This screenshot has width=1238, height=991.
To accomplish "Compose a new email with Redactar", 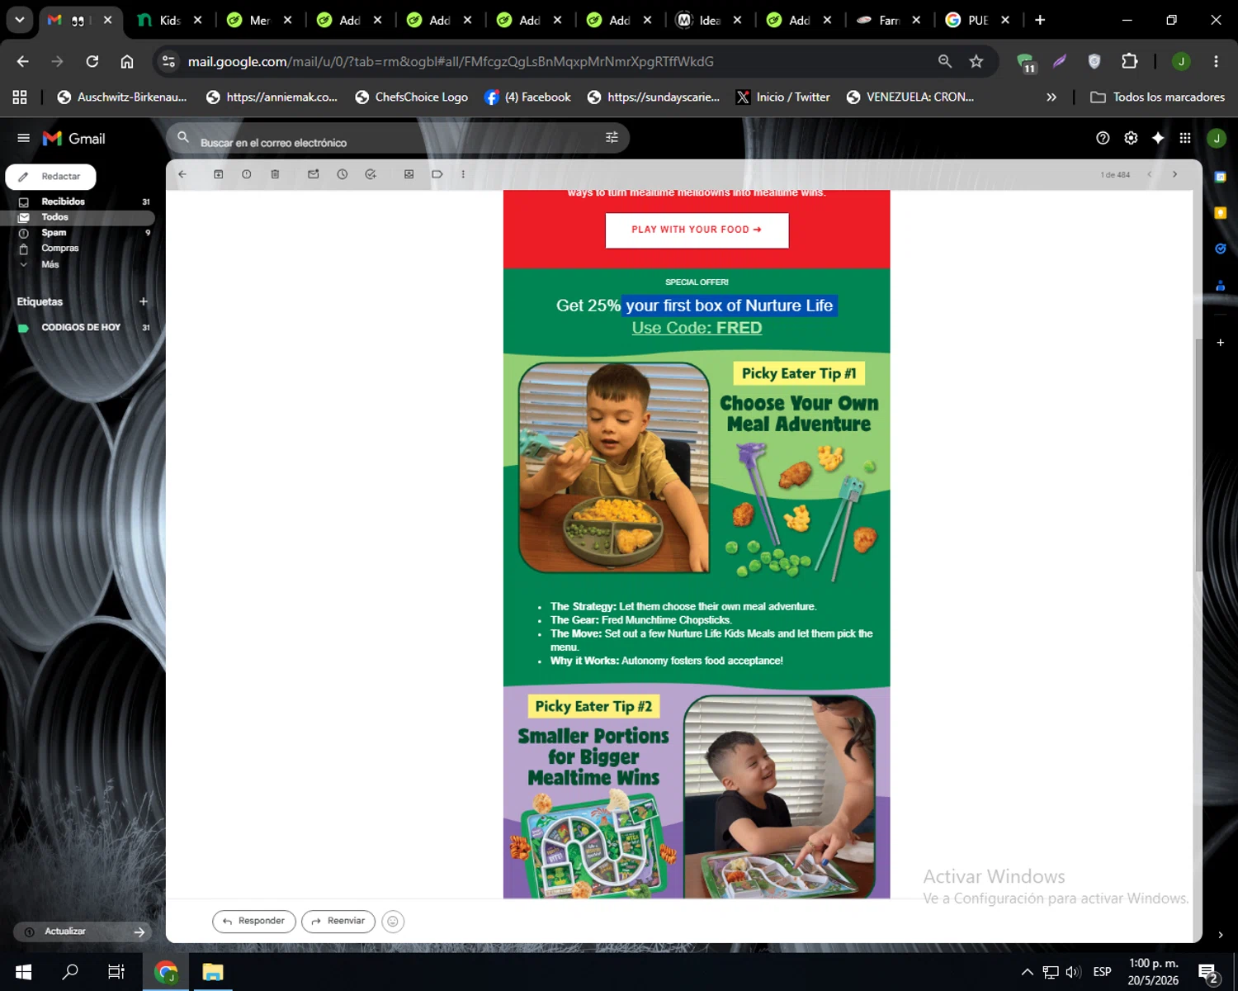I will tap(51, 177).
